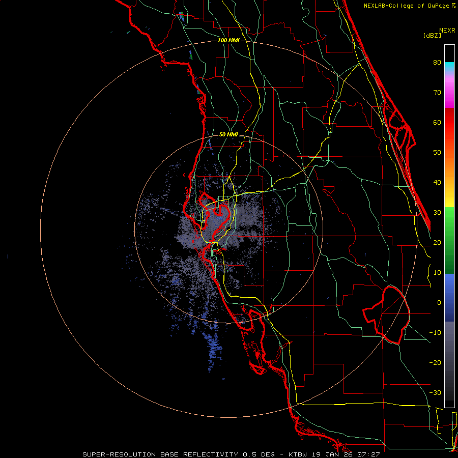Click the '[dBZ]' units label

pyautogui.click(x=432, y=36)
